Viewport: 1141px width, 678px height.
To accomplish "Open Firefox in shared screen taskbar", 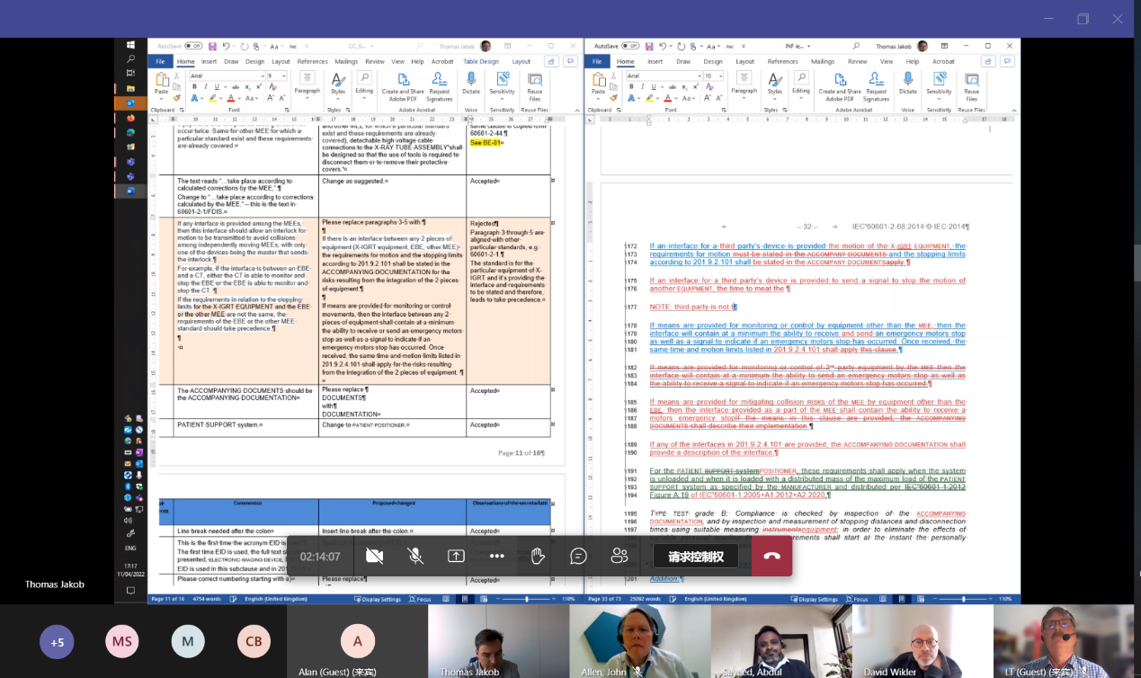I will 130,118.
